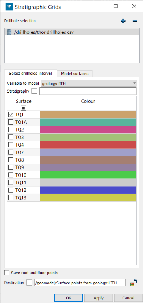Enable the Stratigraphy checkbox

(x=34, y=91)
